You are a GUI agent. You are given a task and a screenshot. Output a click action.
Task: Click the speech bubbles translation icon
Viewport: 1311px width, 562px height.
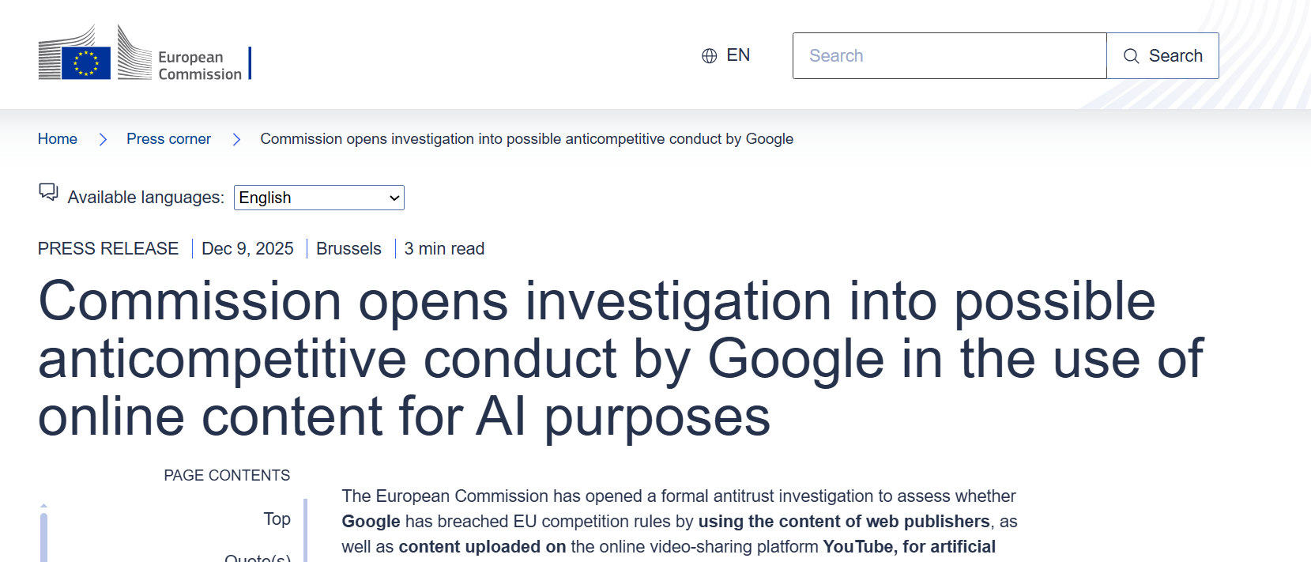48,192
